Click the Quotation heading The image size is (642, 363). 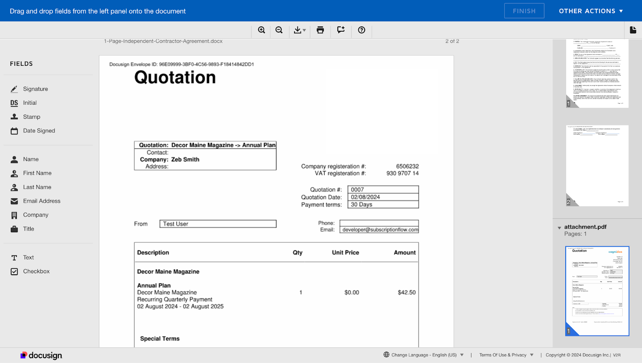175,77
